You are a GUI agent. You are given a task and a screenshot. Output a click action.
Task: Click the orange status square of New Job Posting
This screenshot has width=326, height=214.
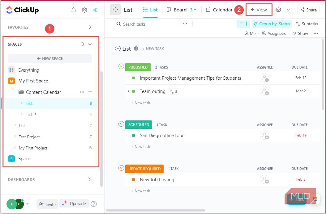point(134,179)
